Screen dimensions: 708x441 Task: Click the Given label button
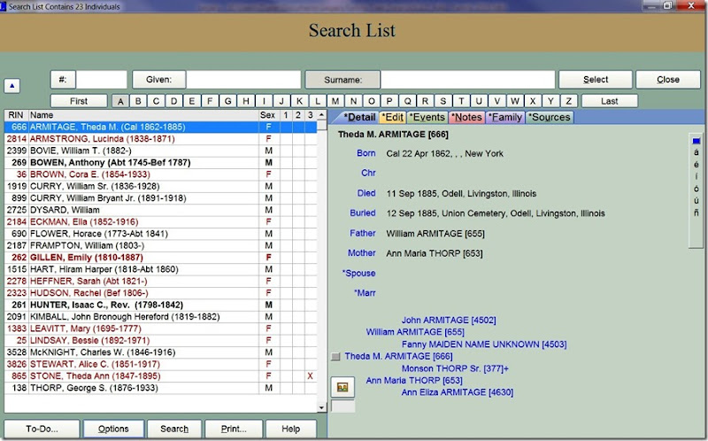pyautogui.click(x=159, y=80)
